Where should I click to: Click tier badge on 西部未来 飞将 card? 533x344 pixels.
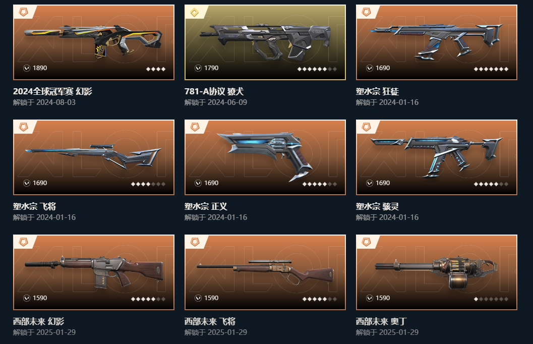[195, 242]
